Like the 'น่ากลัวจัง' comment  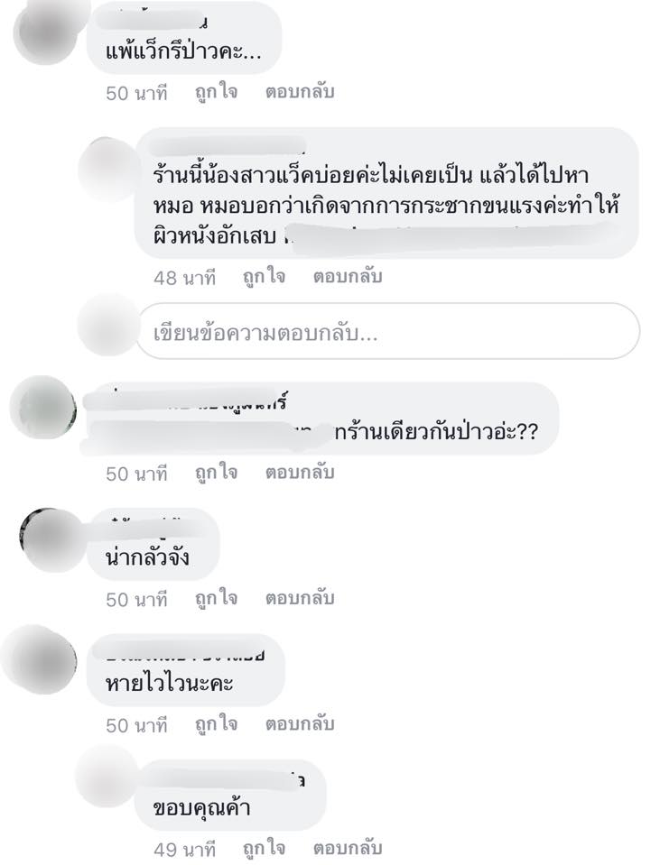pos(216,599)
